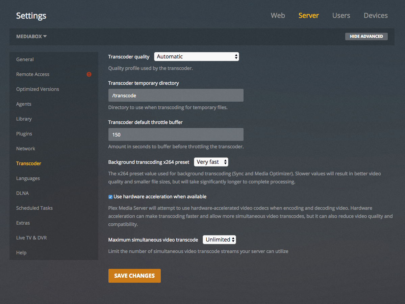Switch to the Web settings tab
The height and width of the screenshot is (304, 405).
point(278,16)
